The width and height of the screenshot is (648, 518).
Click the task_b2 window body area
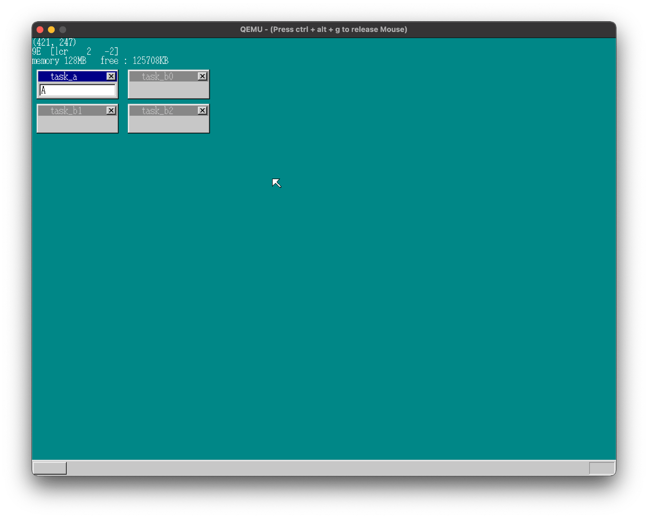(x=168, y=124)
